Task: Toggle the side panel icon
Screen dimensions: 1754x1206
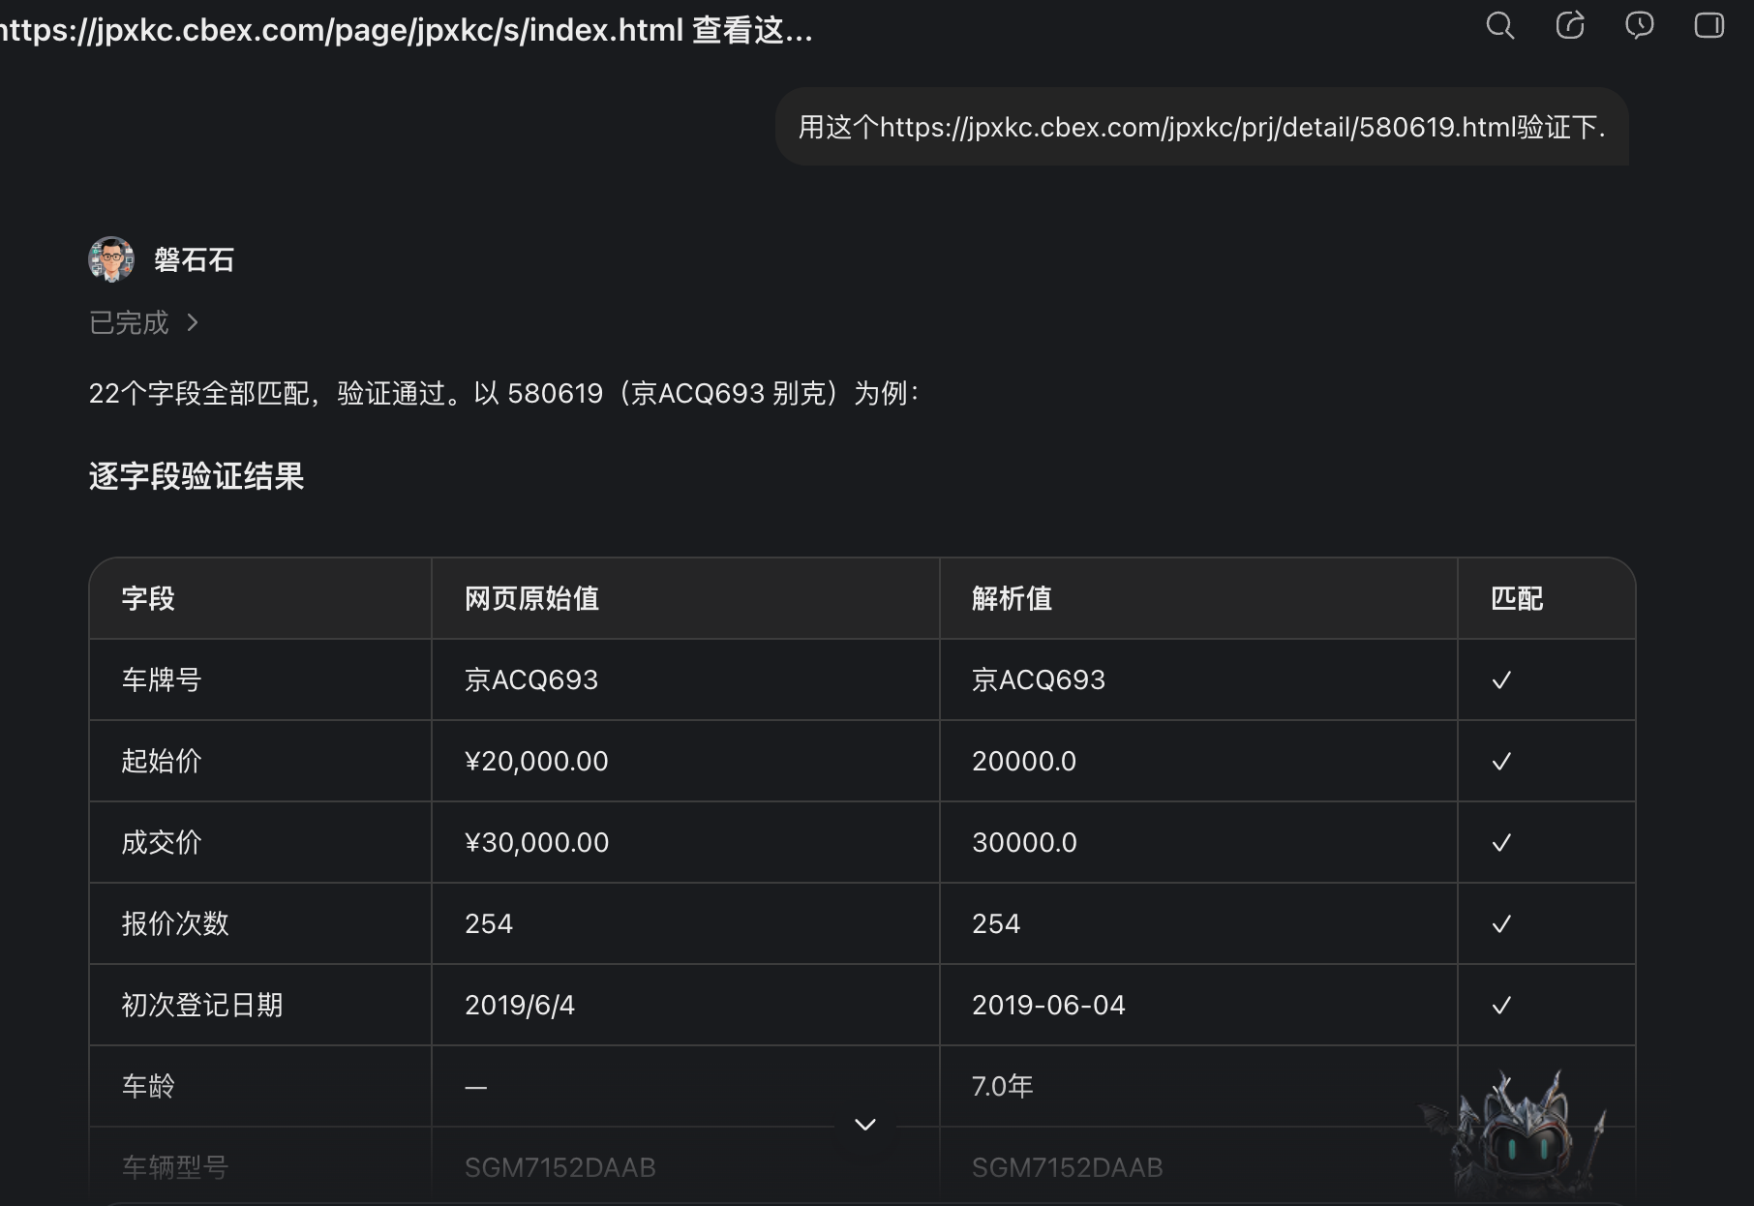Action: click(x=1709, y=25)
